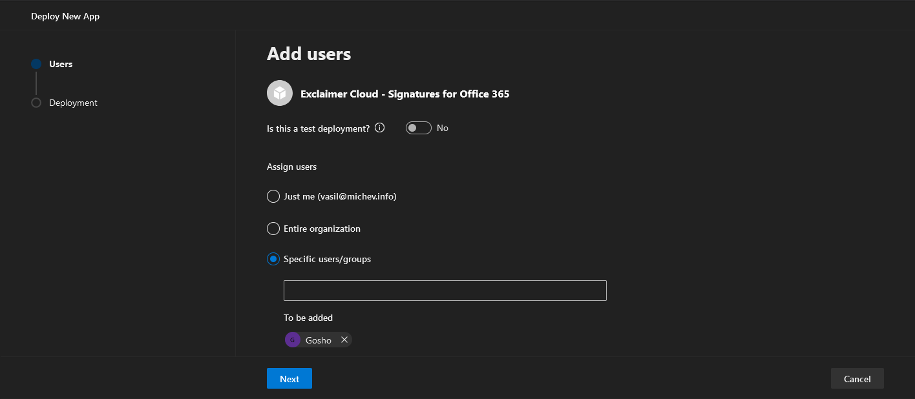This screenshot has width=915, height=399.
Task: Select the 'Just me' radio option
Action: point(273,196)
